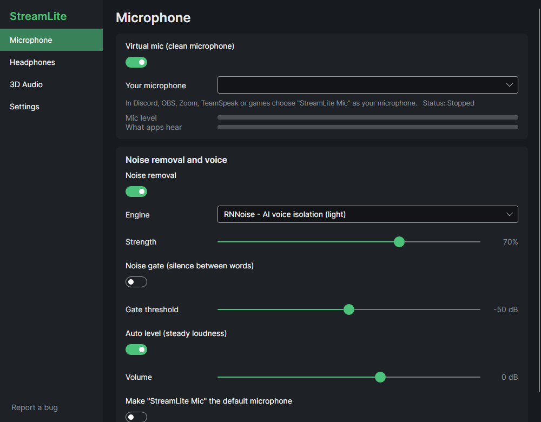Turn off the Noise removal switch
Viewport: 541px width, 422px height.
pyautogui.click(x=136, y=192)
